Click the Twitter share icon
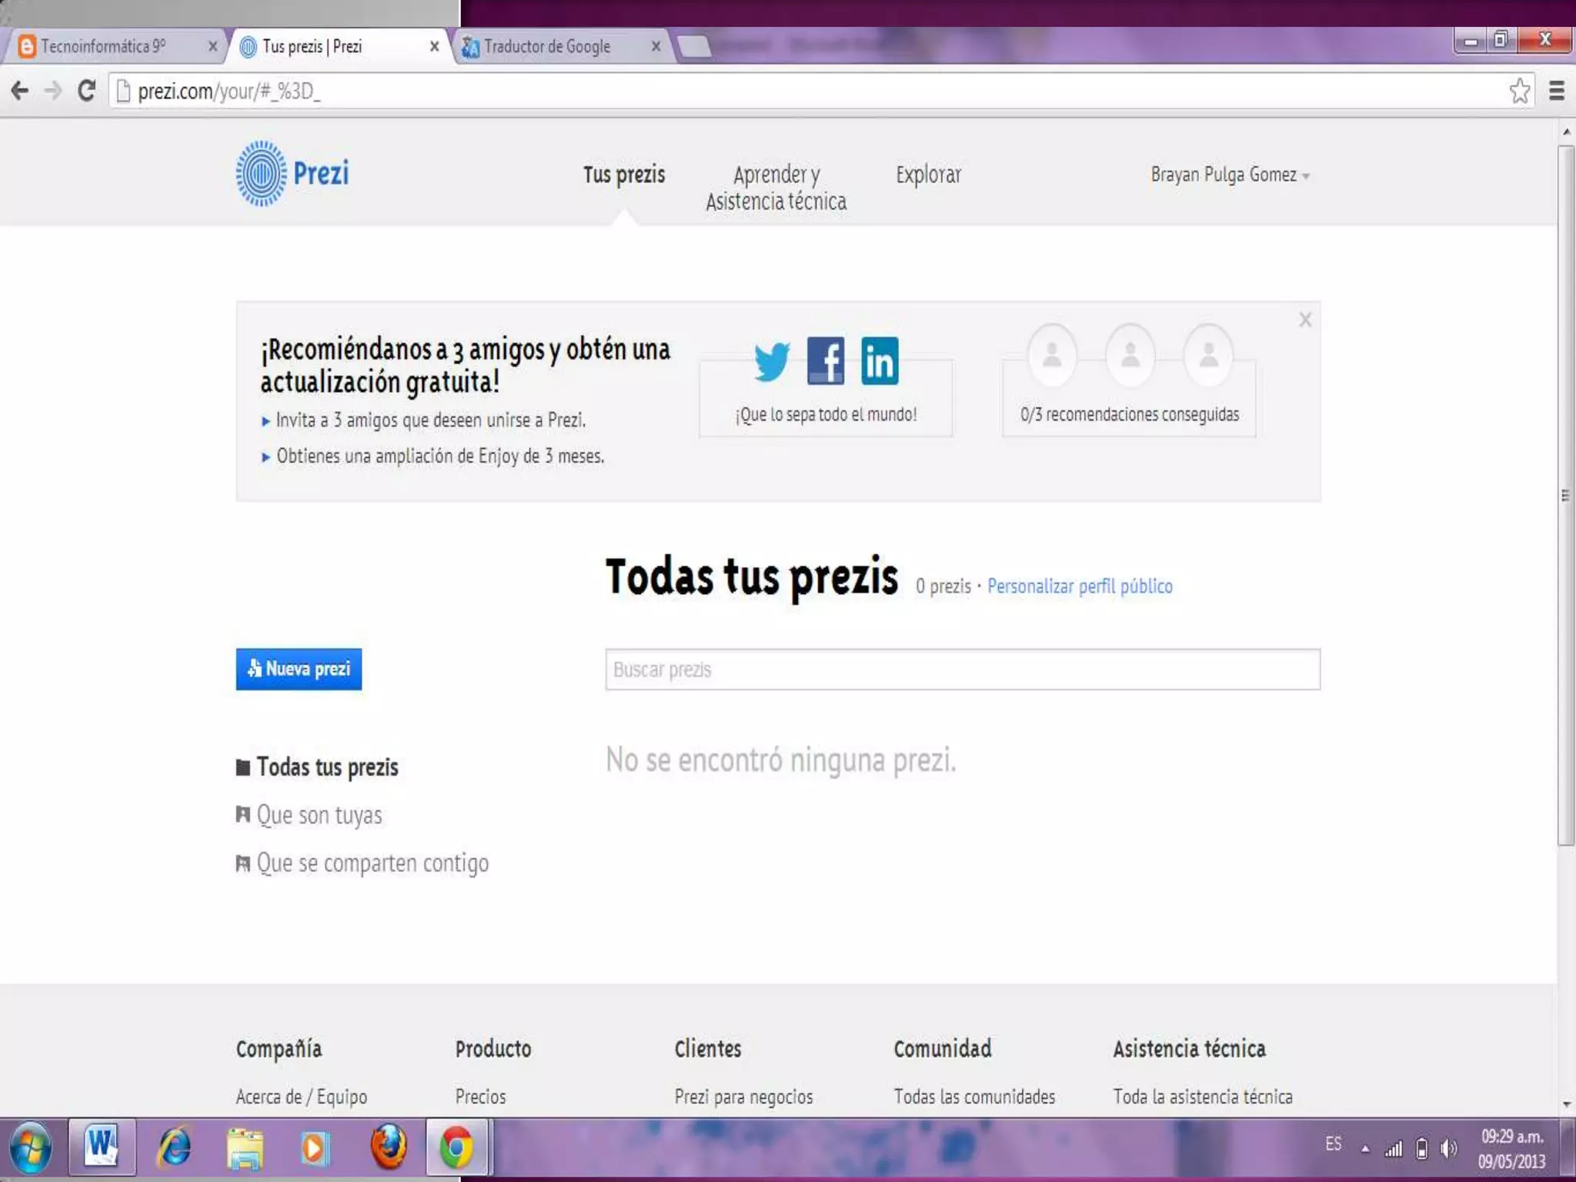Screen dimensions: 1576x1182 click(x=771, y=361)
